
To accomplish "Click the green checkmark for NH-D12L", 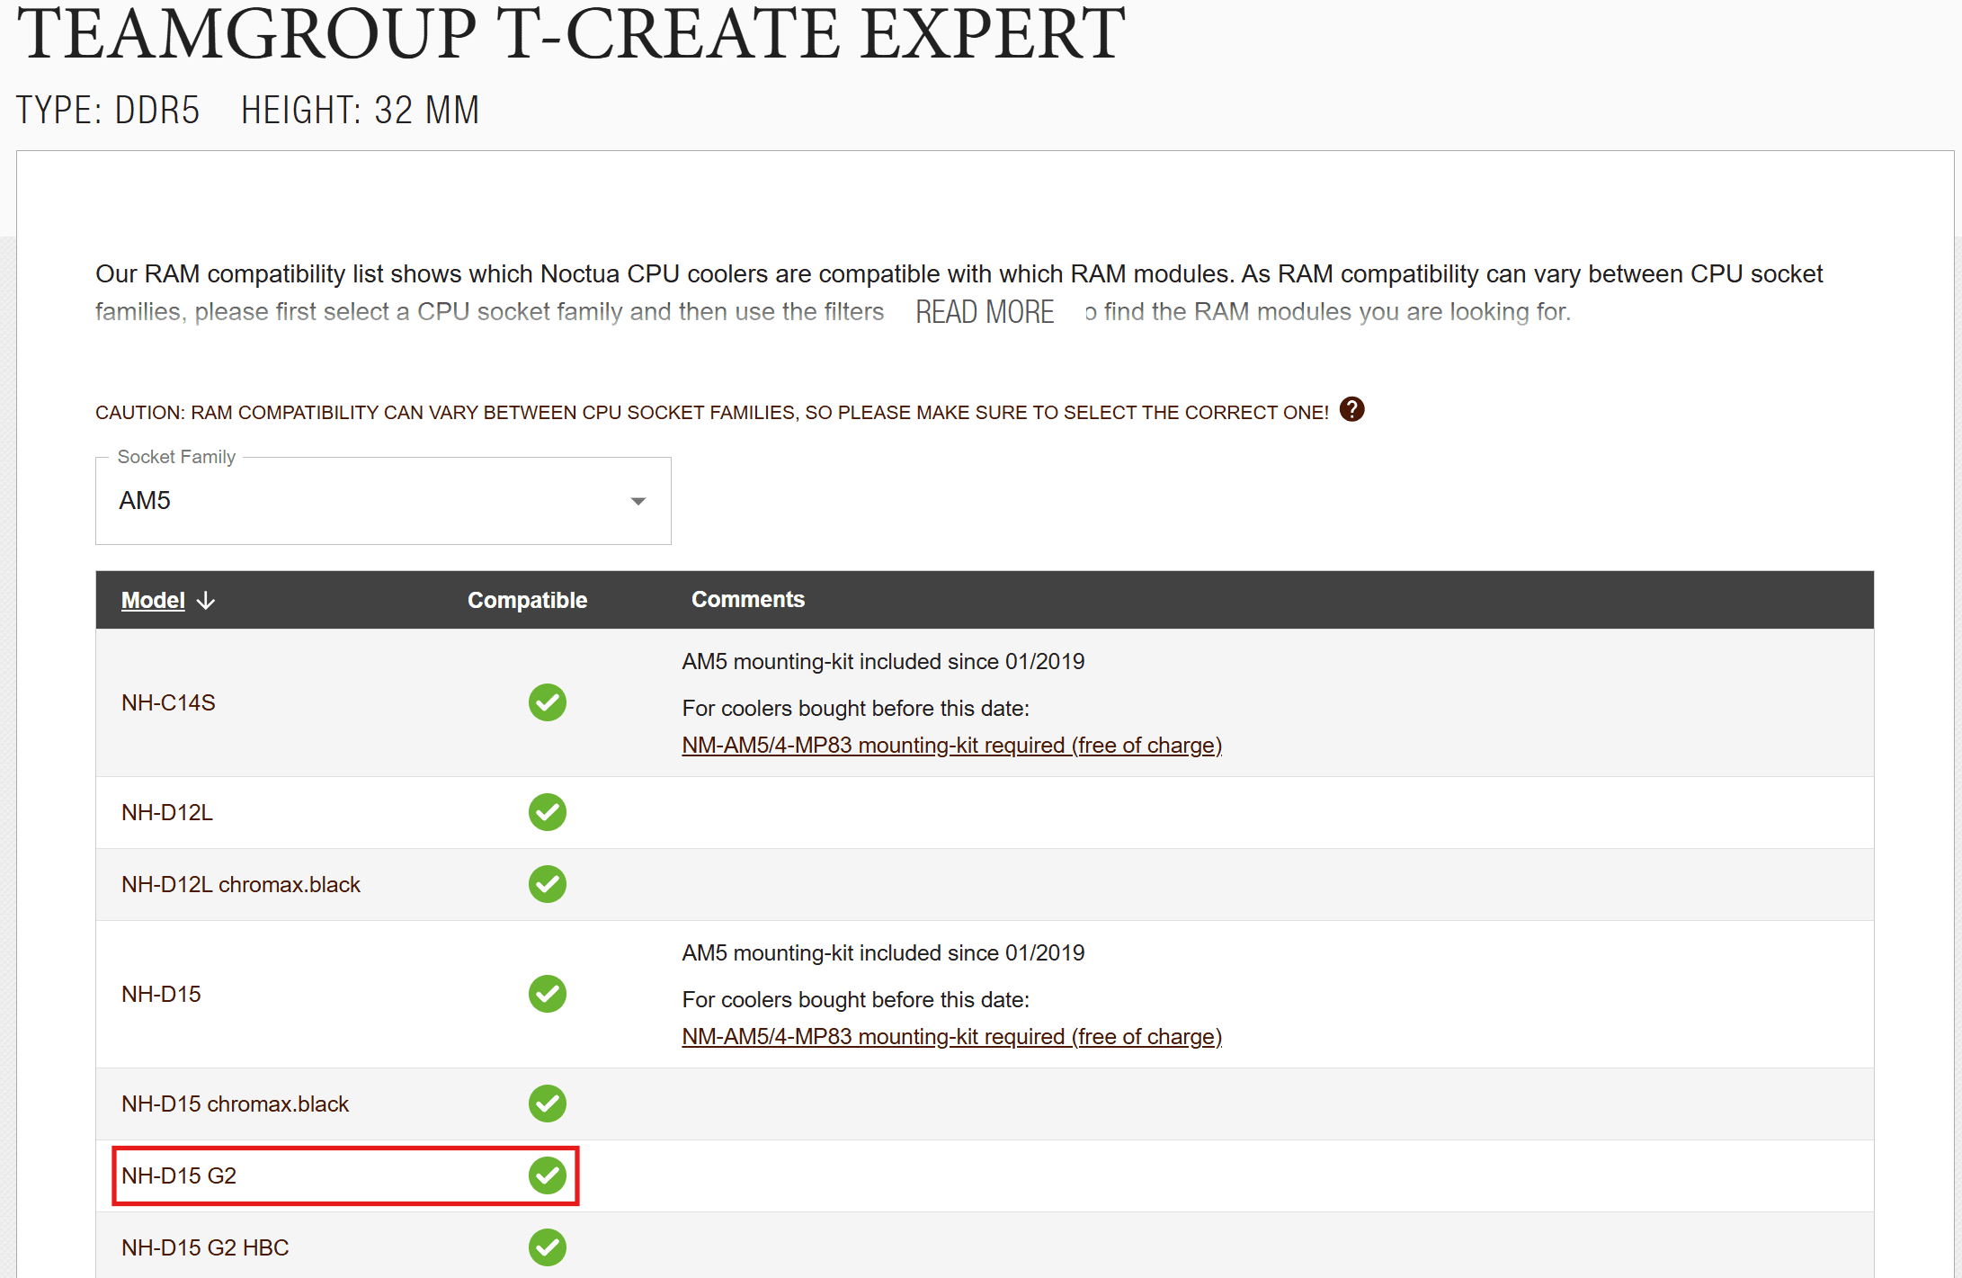I will (x=547, y=812).
